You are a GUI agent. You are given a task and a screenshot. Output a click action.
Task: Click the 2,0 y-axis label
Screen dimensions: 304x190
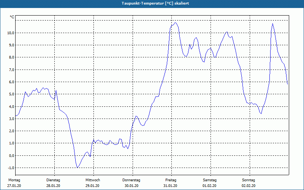pyautogui.click(x=11, y=131)
